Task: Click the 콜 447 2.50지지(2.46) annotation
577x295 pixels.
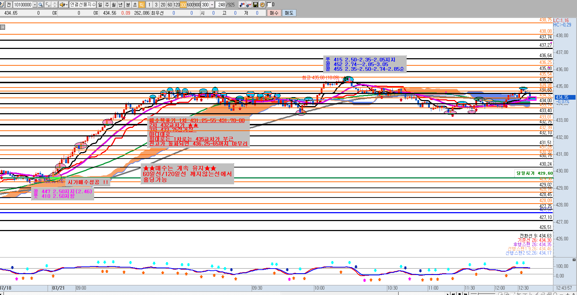Action: (x=63, y=191)
